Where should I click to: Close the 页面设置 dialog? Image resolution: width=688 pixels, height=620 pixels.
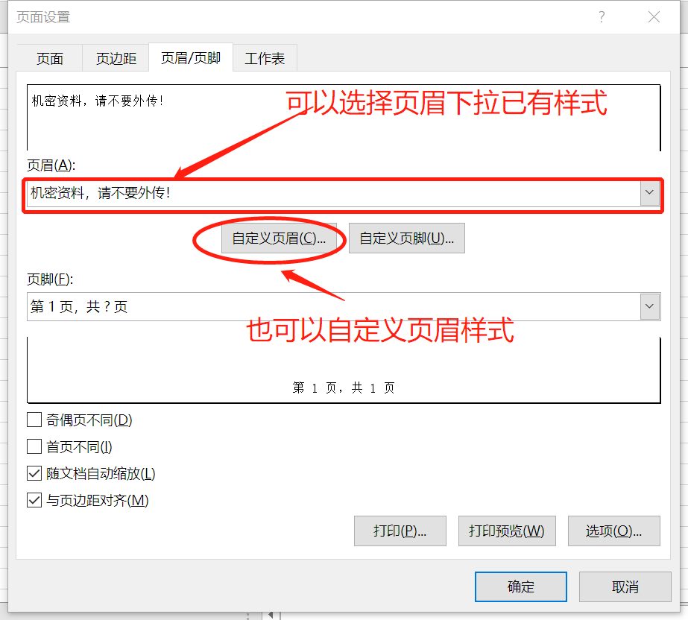coord(654,17)
